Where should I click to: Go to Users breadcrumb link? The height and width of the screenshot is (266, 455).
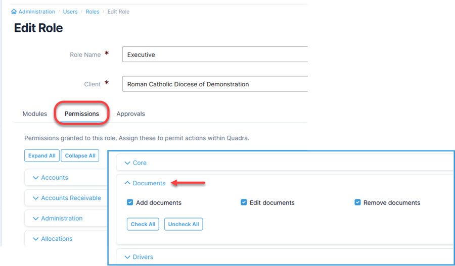(70, 12)
